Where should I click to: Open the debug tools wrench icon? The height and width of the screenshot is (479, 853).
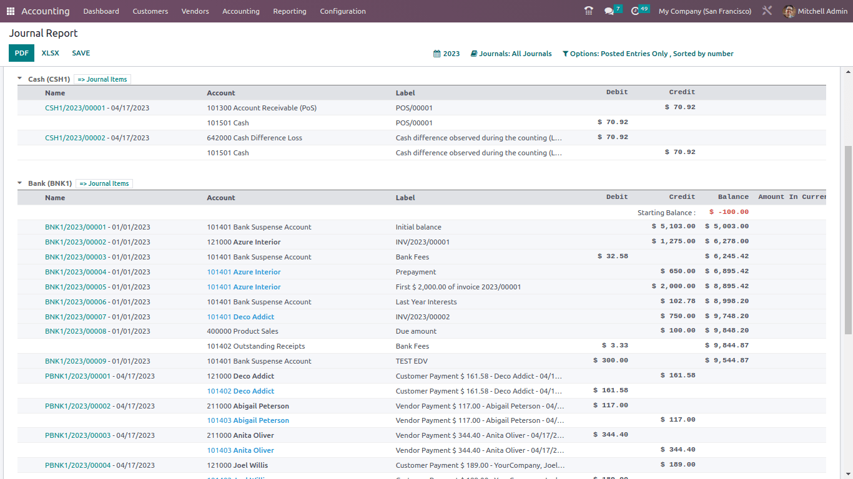pyautogui.click(x=767, y=11)
